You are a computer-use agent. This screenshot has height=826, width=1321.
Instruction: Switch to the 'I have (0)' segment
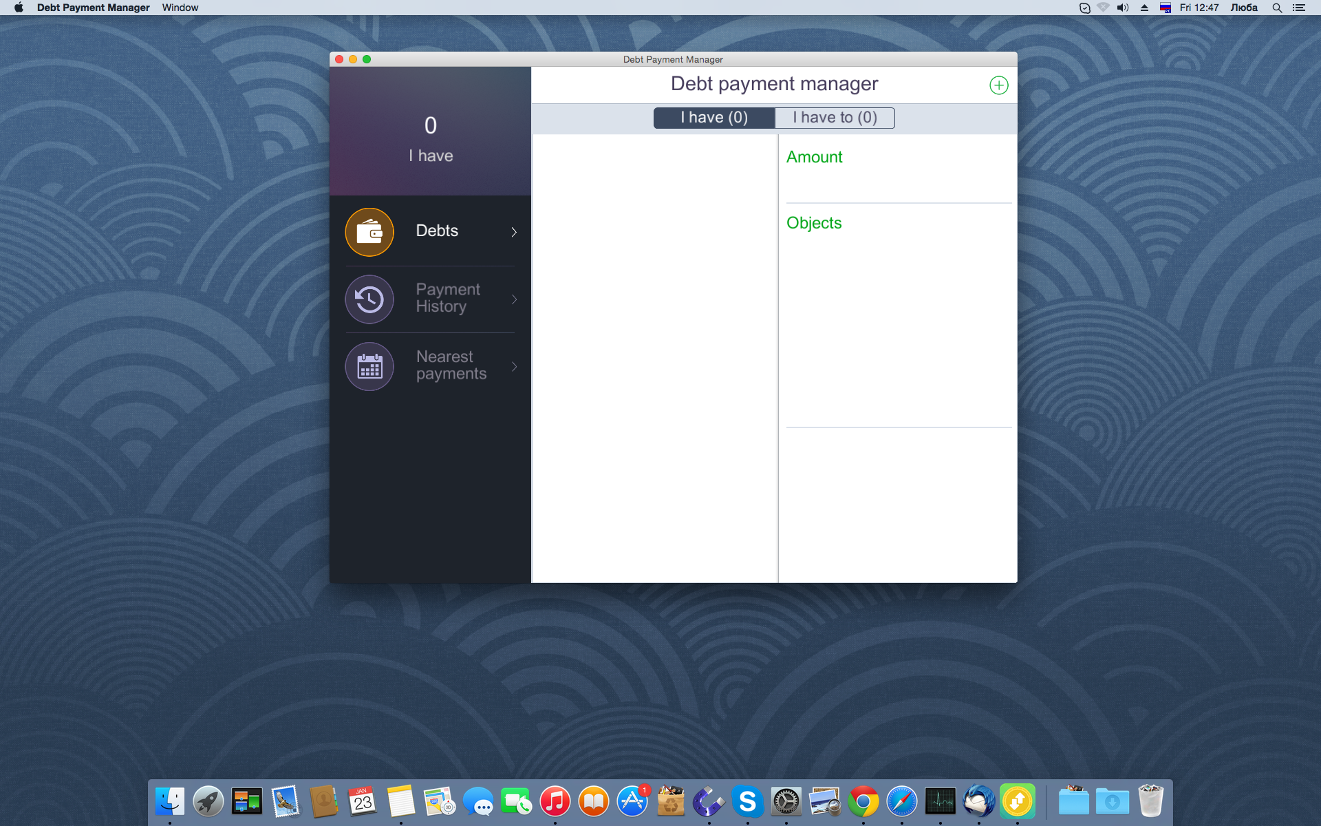pos(714,118)
